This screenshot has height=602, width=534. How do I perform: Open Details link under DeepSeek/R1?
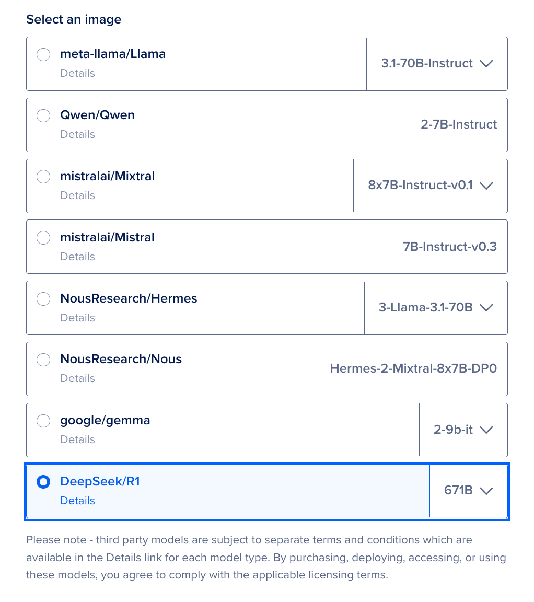[x=77, y=501]
